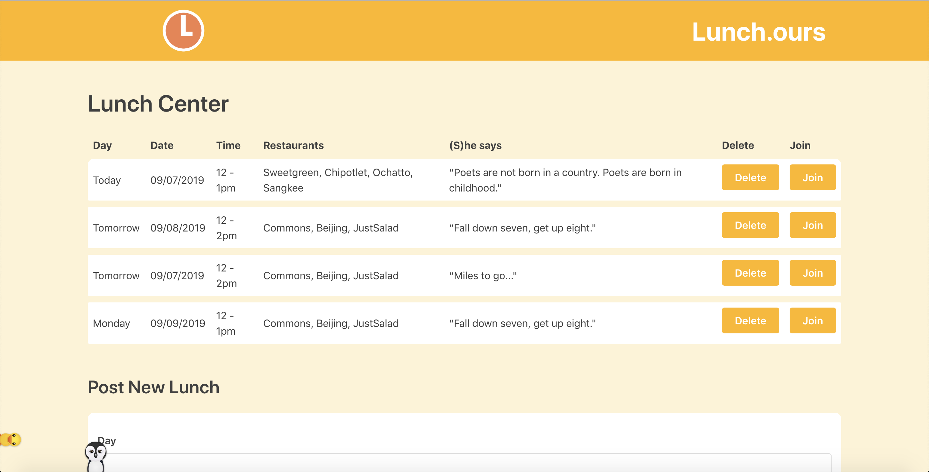Click the Date column header
The width and height of the screenshot is (929, 472).
[162, 145]
